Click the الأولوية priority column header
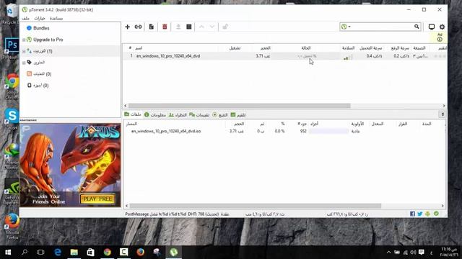The width and height of the screenshot is (462, 259). (357, 124)
